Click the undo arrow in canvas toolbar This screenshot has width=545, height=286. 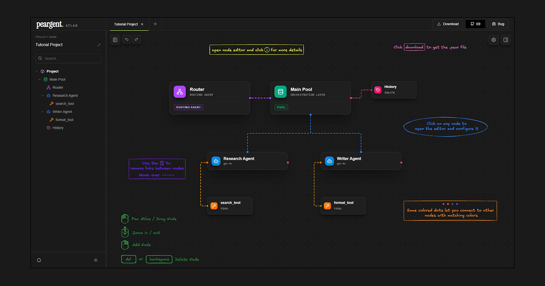coord(127,40)
